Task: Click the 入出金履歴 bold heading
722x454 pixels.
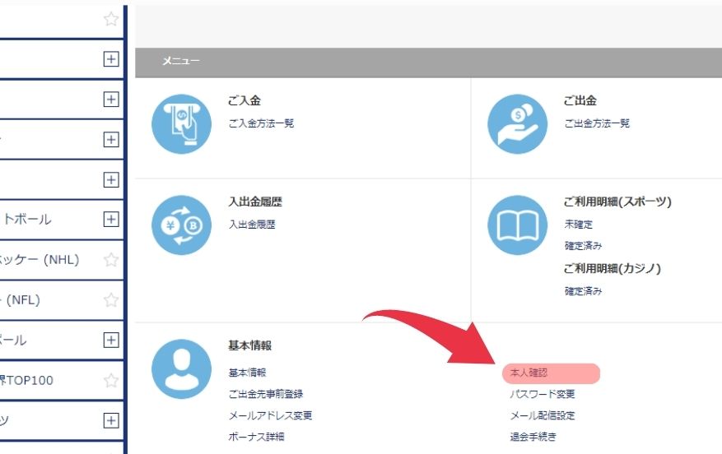Action: 255,202
